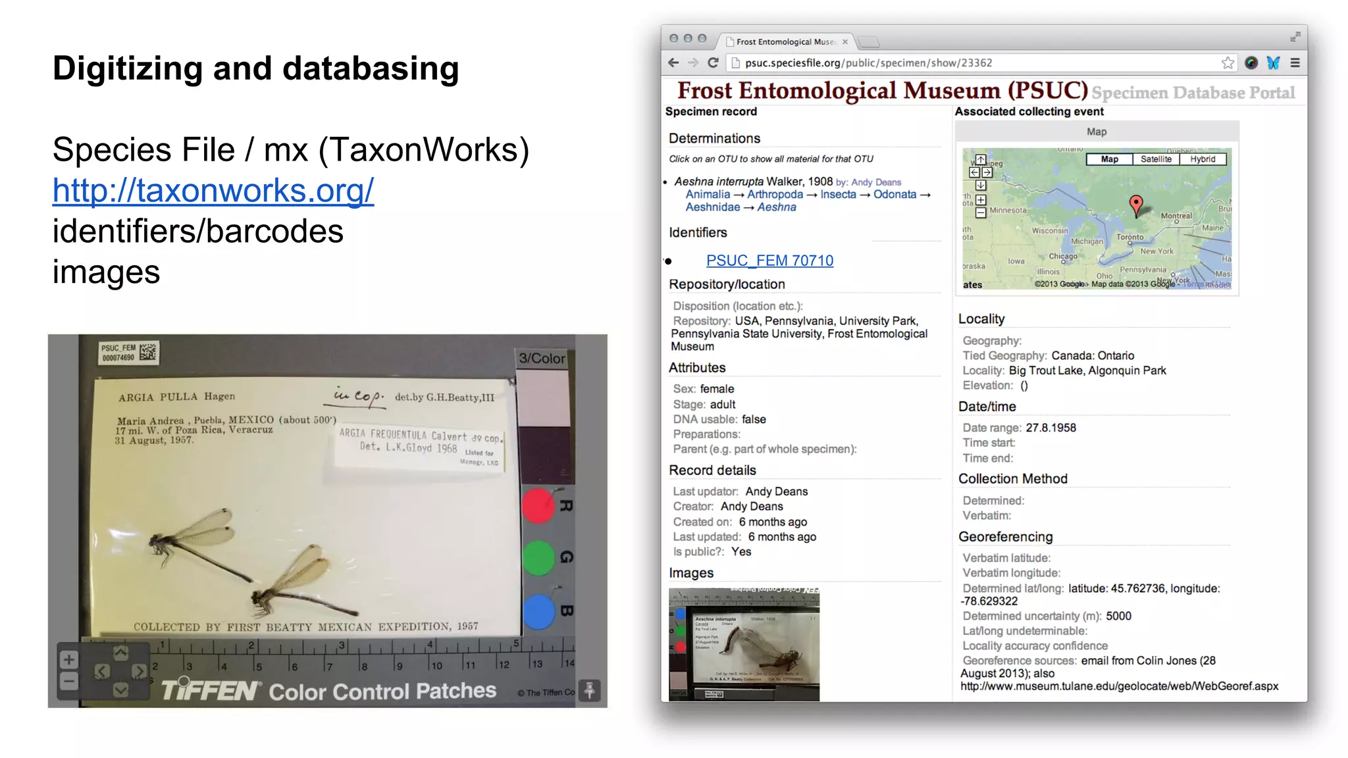This screenshot has height=758, width=1348.
Task: Follow the Odonata taxonomy link
Action: click(x=894, y=195)
